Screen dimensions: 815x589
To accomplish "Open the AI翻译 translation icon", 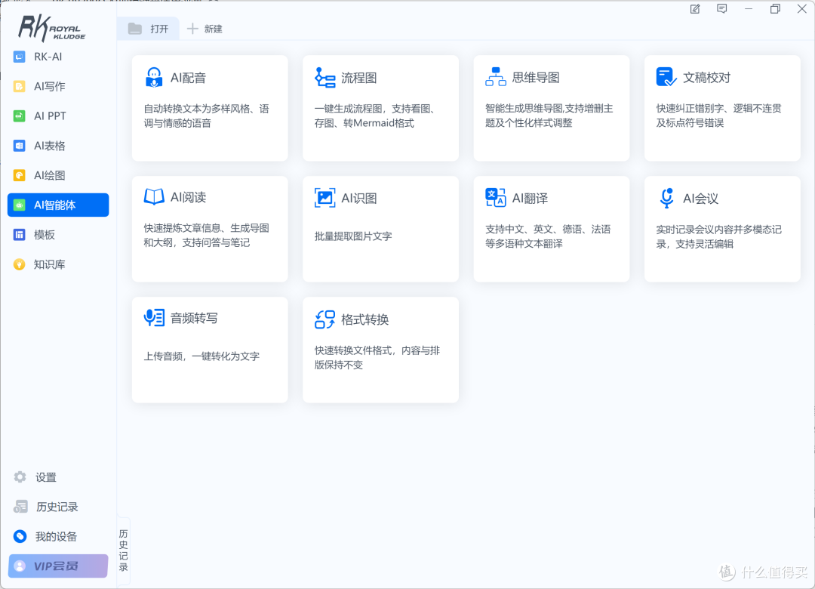I will click(495, 198).
